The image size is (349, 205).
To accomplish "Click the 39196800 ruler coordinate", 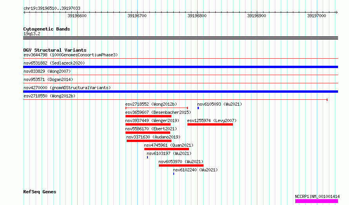I will [x=197, y=16].
